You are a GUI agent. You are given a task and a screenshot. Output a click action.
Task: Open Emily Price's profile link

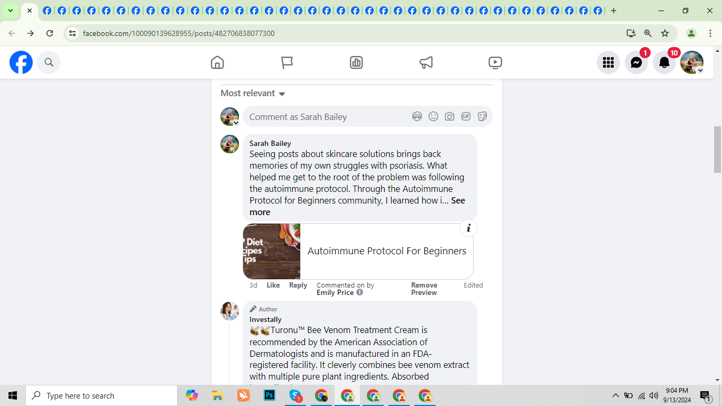click(x=335, y=292)
